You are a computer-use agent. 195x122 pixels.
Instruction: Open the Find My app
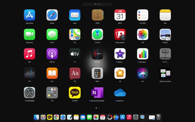[x=97, y=34]
